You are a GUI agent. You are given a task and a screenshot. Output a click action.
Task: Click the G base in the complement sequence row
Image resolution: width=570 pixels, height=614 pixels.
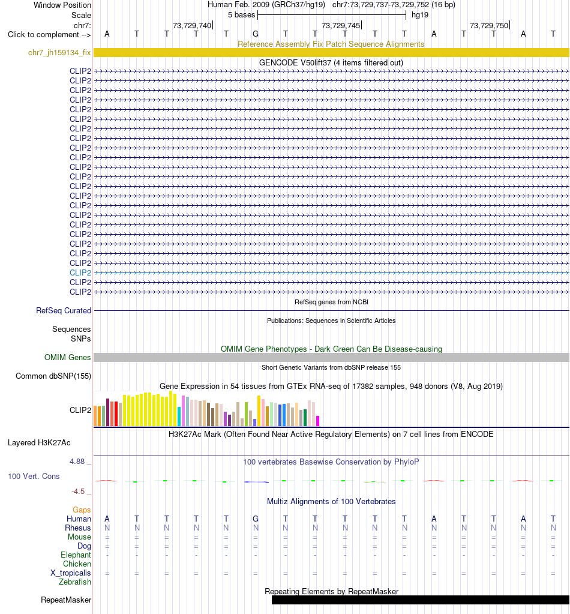click(x=256, y=34)
